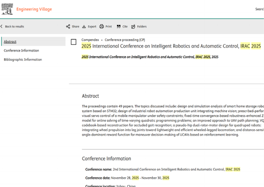Viewport: 264px width, 187px height.
Task: Open the Engineering Village home link
Action: pyautogui.click(x=34, y=9)
